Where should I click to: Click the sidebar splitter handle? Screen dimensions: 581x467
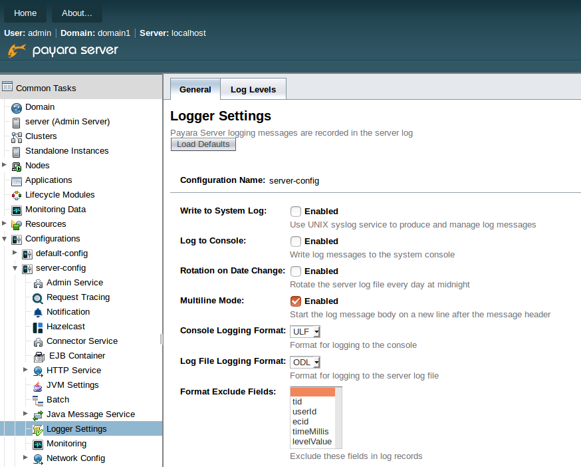point(162,339)
